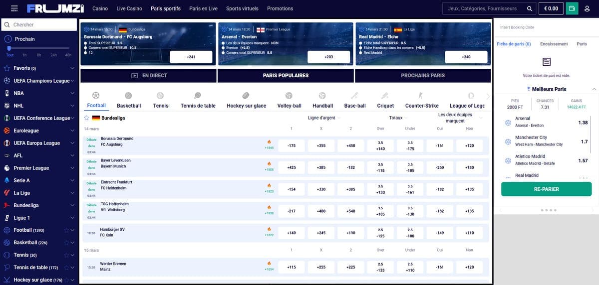599x285 pixels.
Task: Click the Premier League lion logo in sidebar
Action: click(x=7, y=168)
